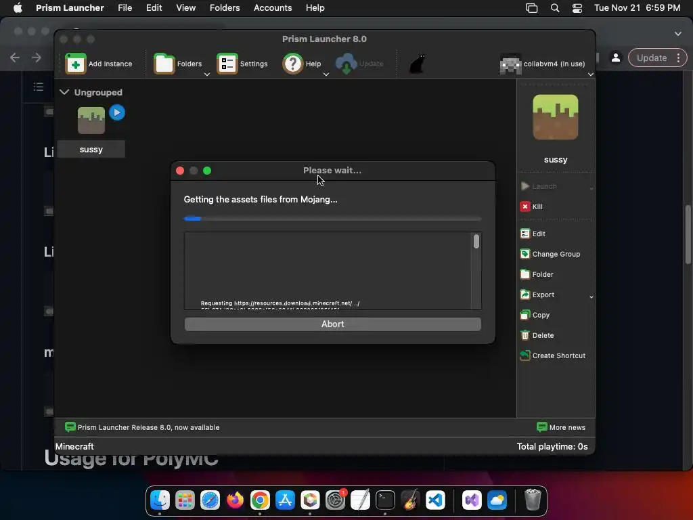Abort the asset download
693x520 pixels.
(333, 324)
